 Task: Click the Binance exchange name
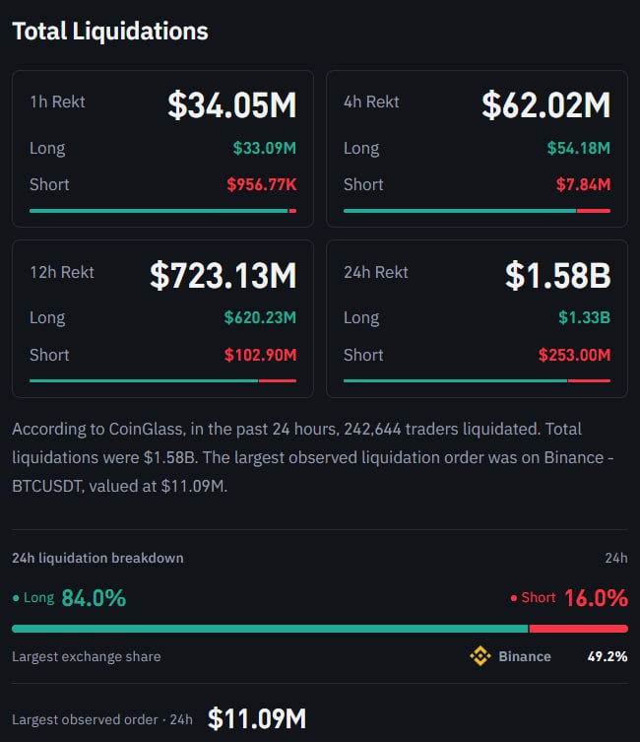click(x=525, y=656)
